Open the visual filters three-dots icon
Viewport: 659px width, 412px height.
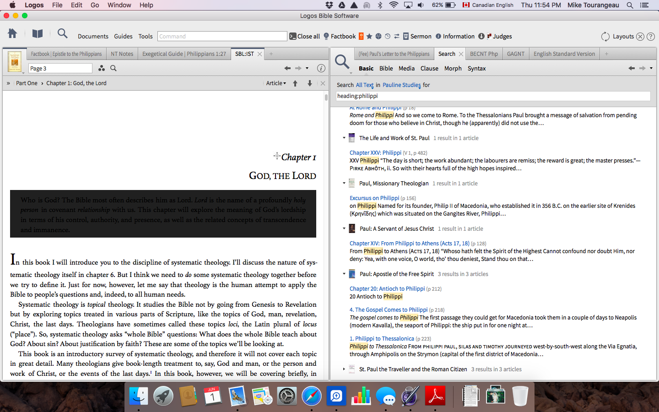point(102,68)
